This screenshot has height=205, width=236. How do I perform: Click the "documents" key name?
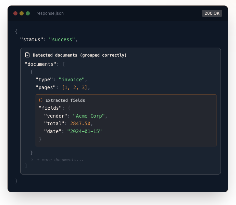tap(40, 64)
